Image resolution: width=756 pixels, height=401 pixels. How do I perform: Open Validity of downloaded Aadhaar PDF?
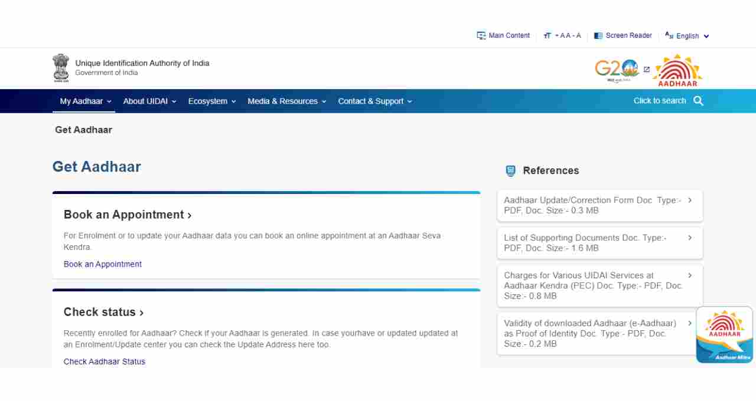point(600,334)
